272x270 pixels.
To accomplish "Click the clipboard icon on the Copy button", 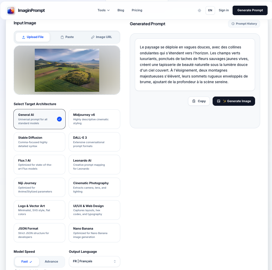I will click(x=194, y=101).
